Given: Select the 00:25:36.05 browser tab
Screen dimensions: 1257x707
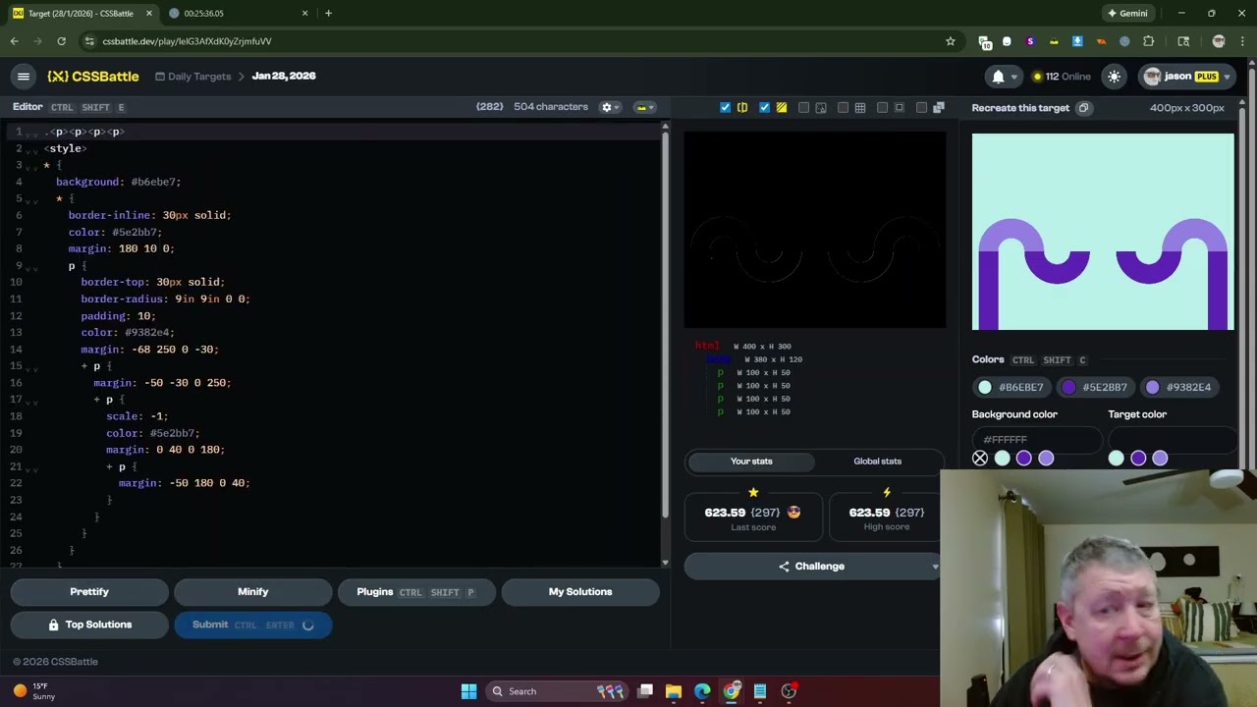Looking at the screenshot, I should coord(236,13).
